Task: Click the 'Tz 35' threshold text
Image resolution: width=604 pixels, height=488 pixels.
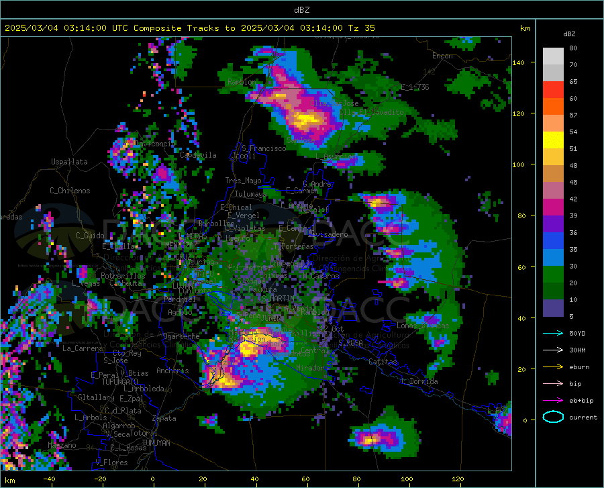Action: point(361,28)
